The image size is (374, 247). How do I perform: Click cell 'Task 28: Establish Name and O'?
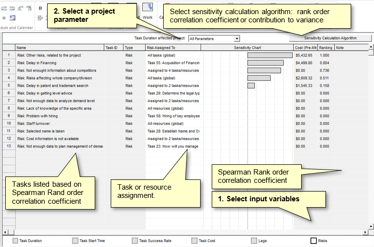coord(173,131)
